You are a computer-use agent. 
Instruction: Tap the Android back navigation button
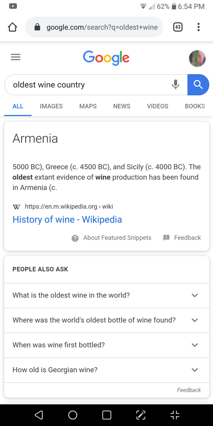pos(39,415)
